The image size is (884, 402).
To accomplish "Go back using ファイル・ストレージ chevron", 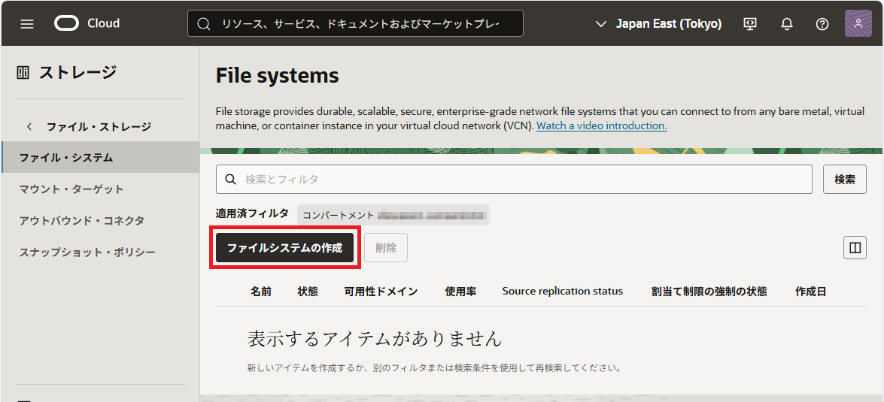I will click(29, 127).
